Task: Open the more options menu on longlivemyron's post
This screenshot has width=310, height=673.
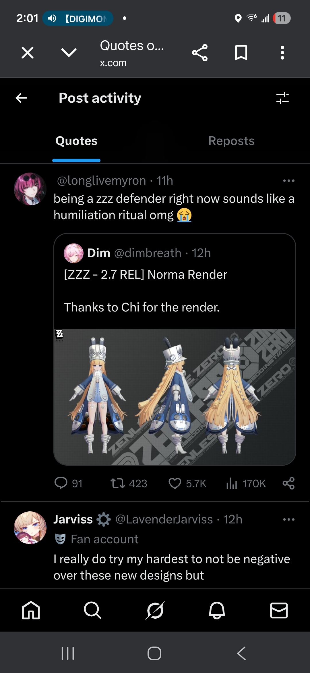Action: 289,181
